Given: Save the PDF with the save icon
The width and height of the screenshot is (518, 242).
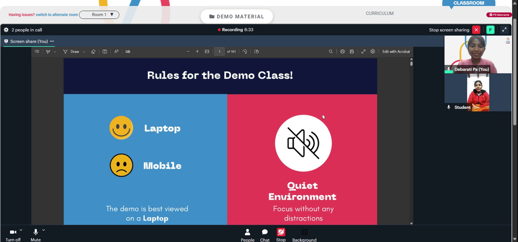Looking at the screenshot, I should [x=352, y=52].
